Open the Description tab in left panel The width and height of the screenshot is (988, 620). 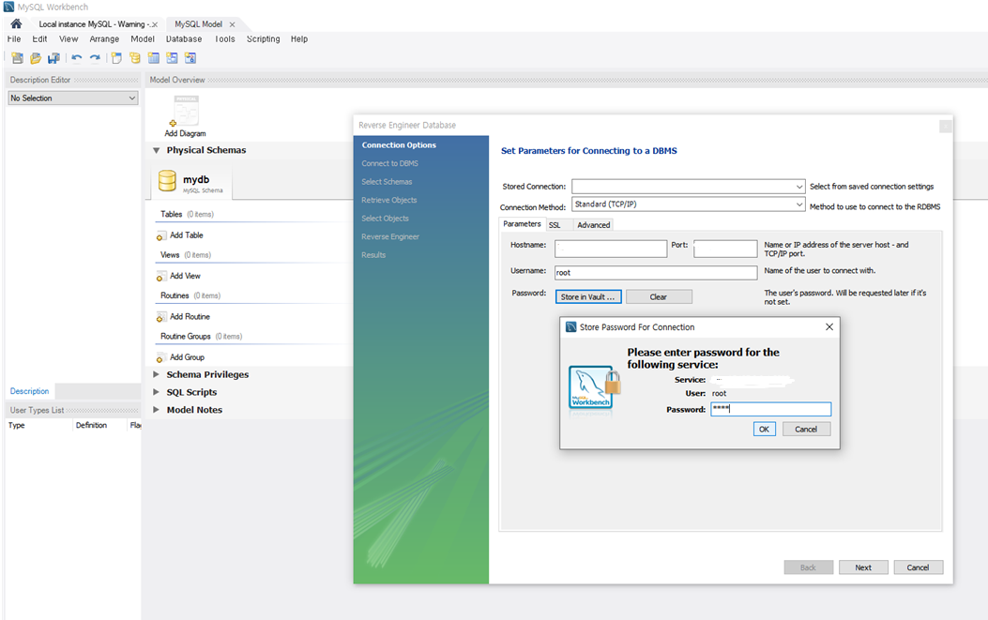(30, 391)
